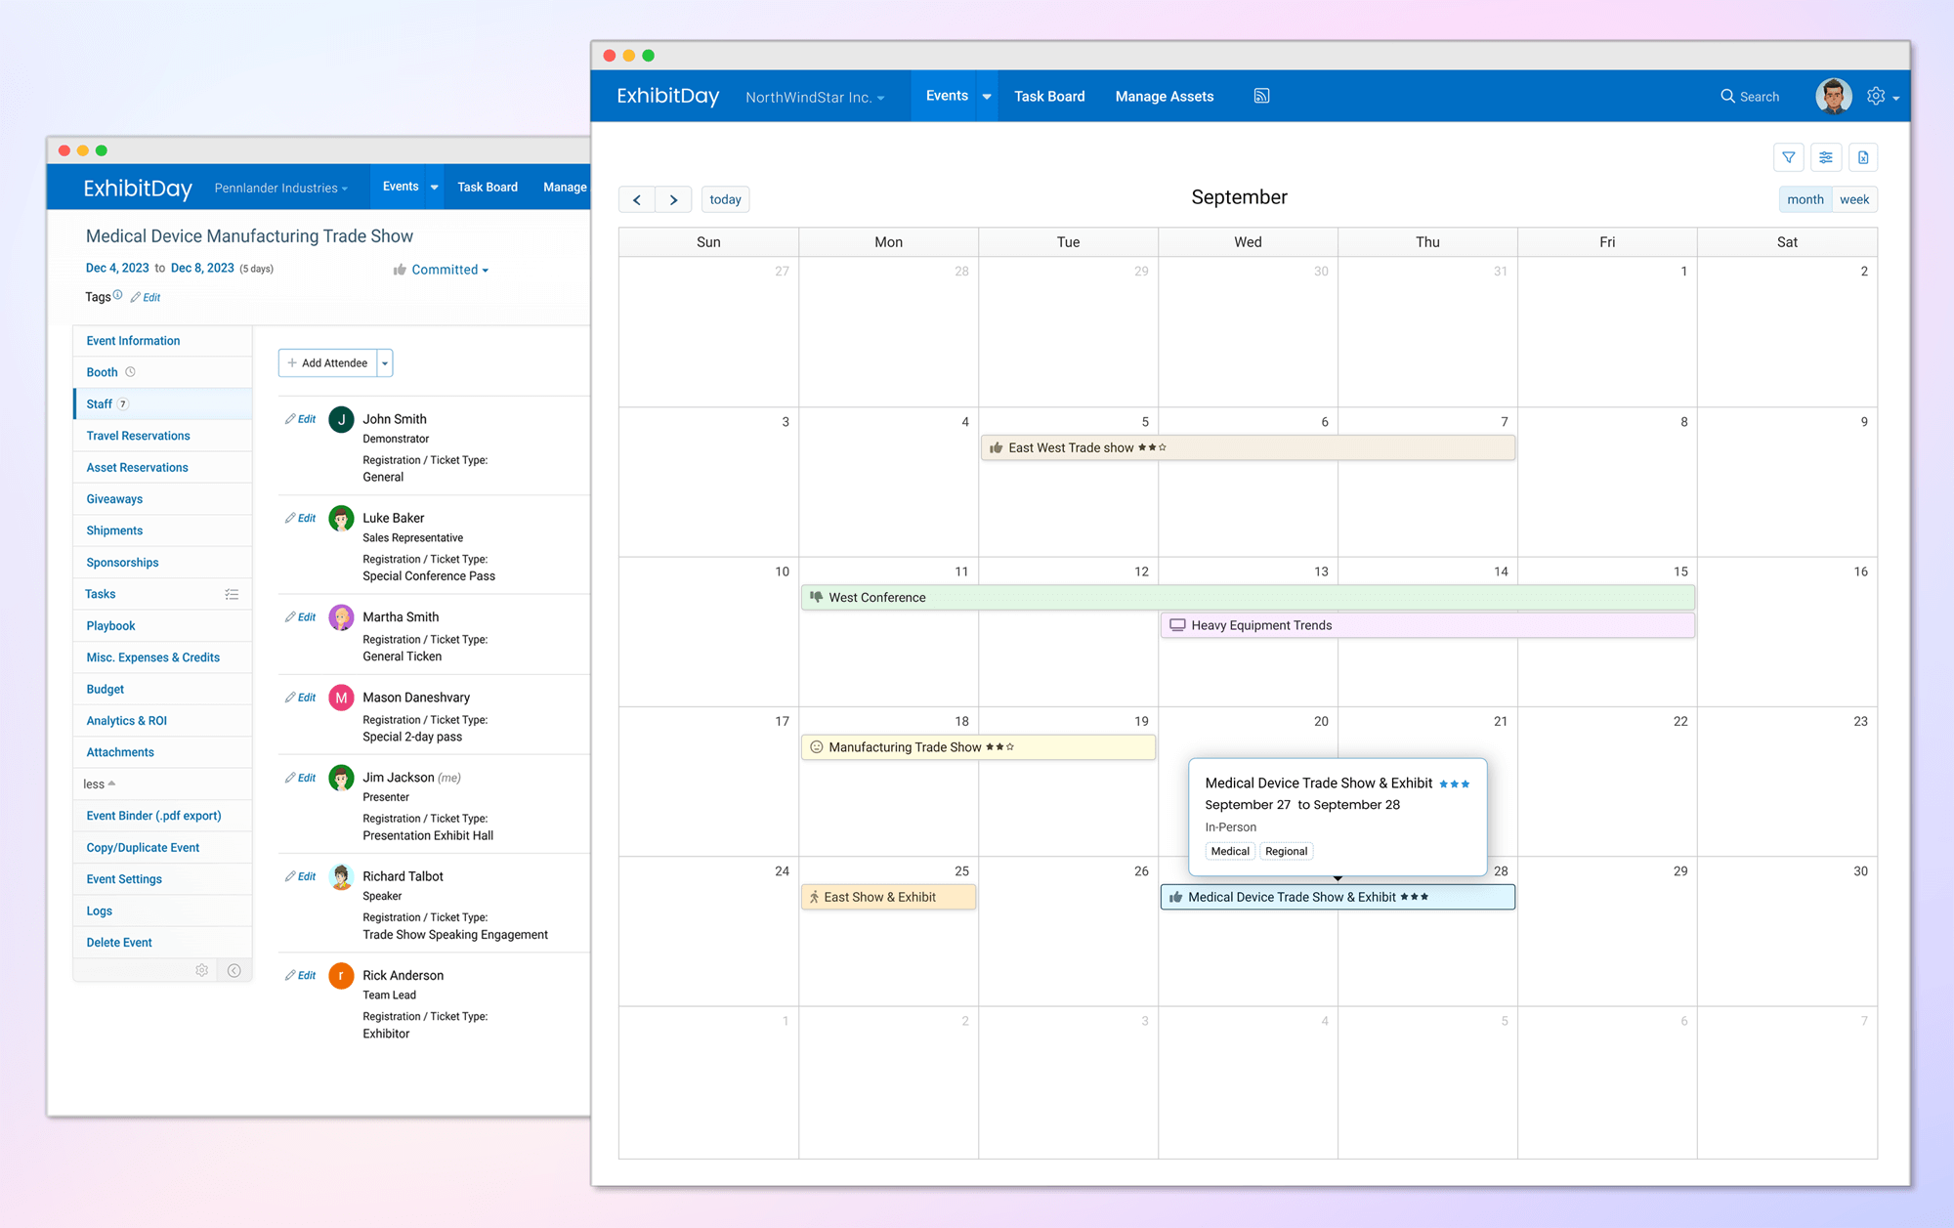Click the Booth clock icon in sidebar
This screenshot has width=1954, height=1228.
[x=130, y=372]
